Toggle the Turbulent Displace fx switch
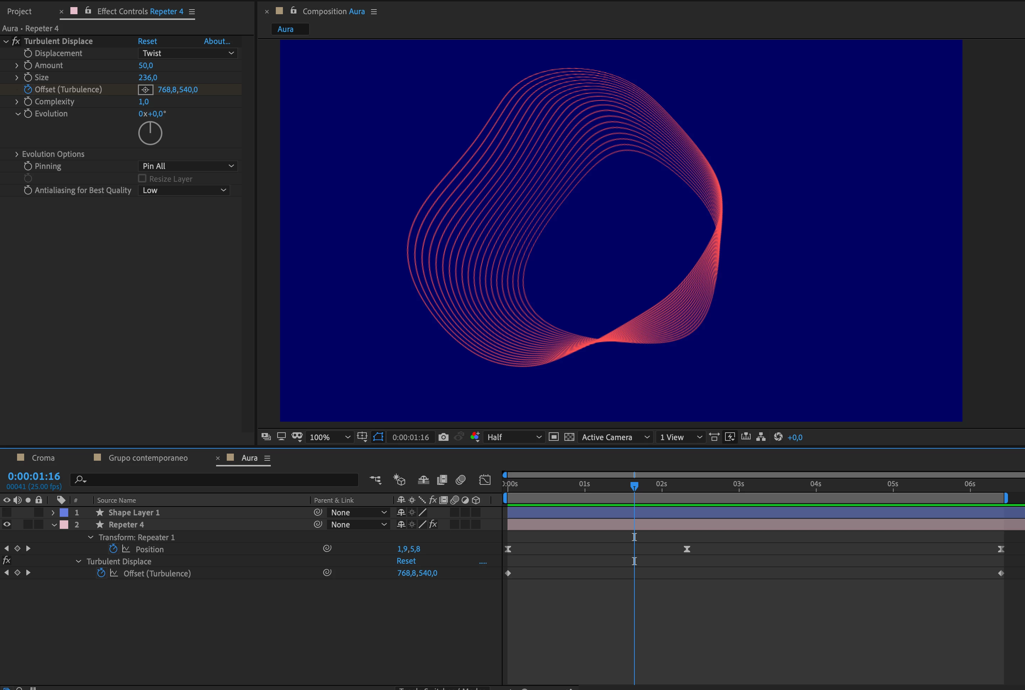The image size is (1025, 690). coord(16,41)
